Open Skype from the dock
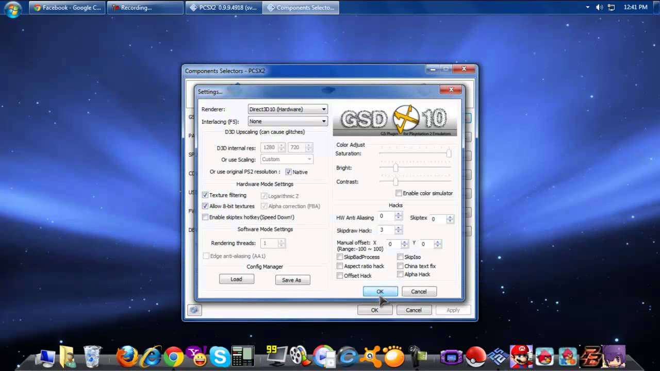Screen dimensions: 660x371 click(x=220, y=357)
